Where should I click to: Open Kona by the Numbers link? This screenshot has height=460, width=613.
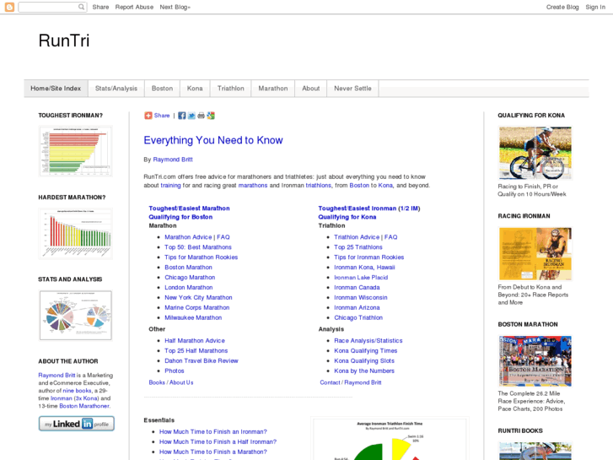(x=364, y=371)
